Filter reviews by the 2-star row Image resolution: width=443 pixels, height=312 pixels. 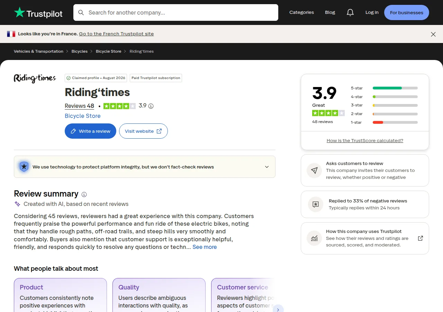[x=384, y=114]
